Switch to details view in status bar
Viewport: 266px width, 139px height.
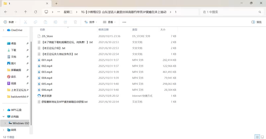coord(257,137)
